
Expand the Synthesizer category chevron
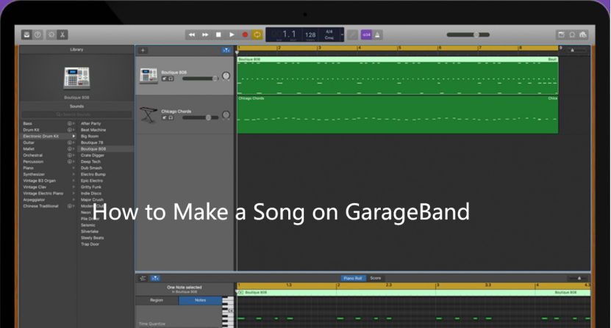point(74,175)
